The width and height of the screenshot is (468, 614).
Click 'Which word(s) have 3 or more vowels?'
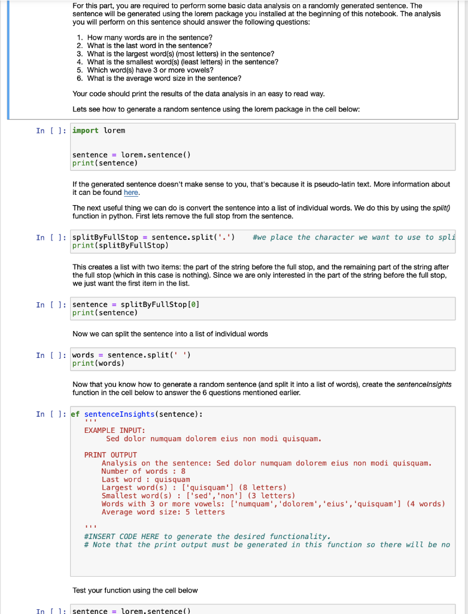tap(150, 70)
